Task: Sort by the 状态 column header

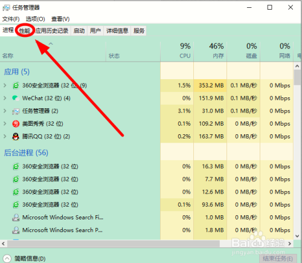Action: [x=133, y=51]
